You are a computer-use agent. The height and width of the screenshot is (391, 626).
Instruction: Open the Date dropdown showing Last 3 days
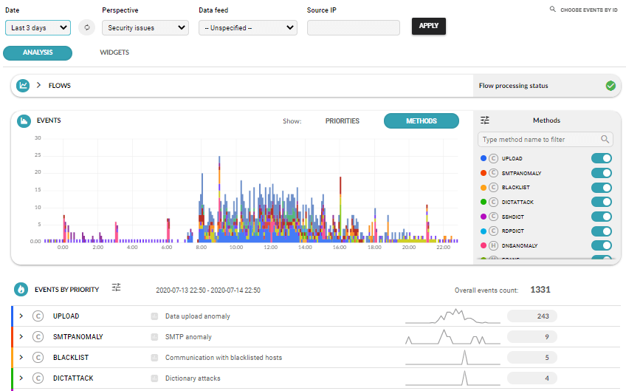pyautogui.click(x=38, y=27)
